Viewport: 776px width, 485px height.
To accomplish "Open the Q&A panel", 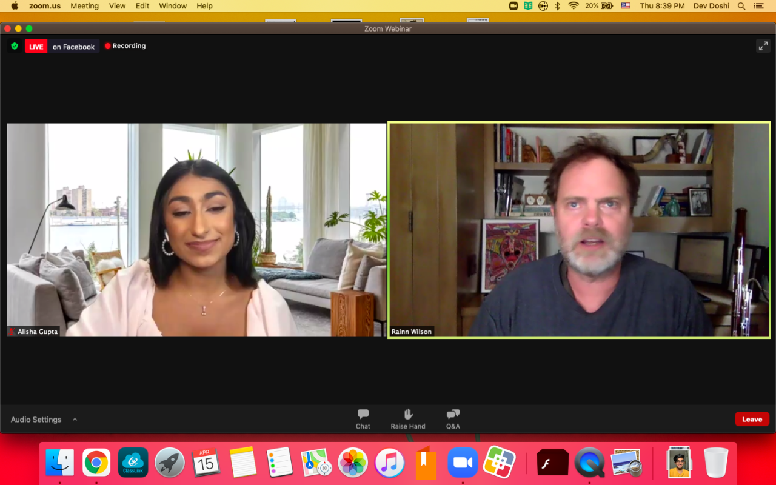I will click(x=453, y=419).
